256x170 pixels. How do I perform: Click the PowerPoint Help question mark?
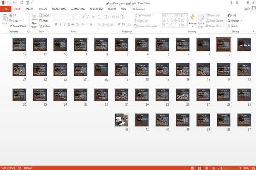tap(231, 3)
